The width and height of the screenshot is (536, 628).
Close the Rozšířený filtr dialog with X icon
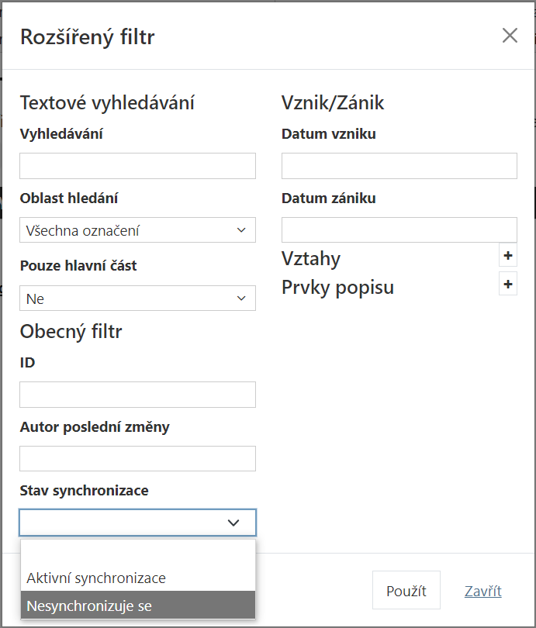(510, 35)
